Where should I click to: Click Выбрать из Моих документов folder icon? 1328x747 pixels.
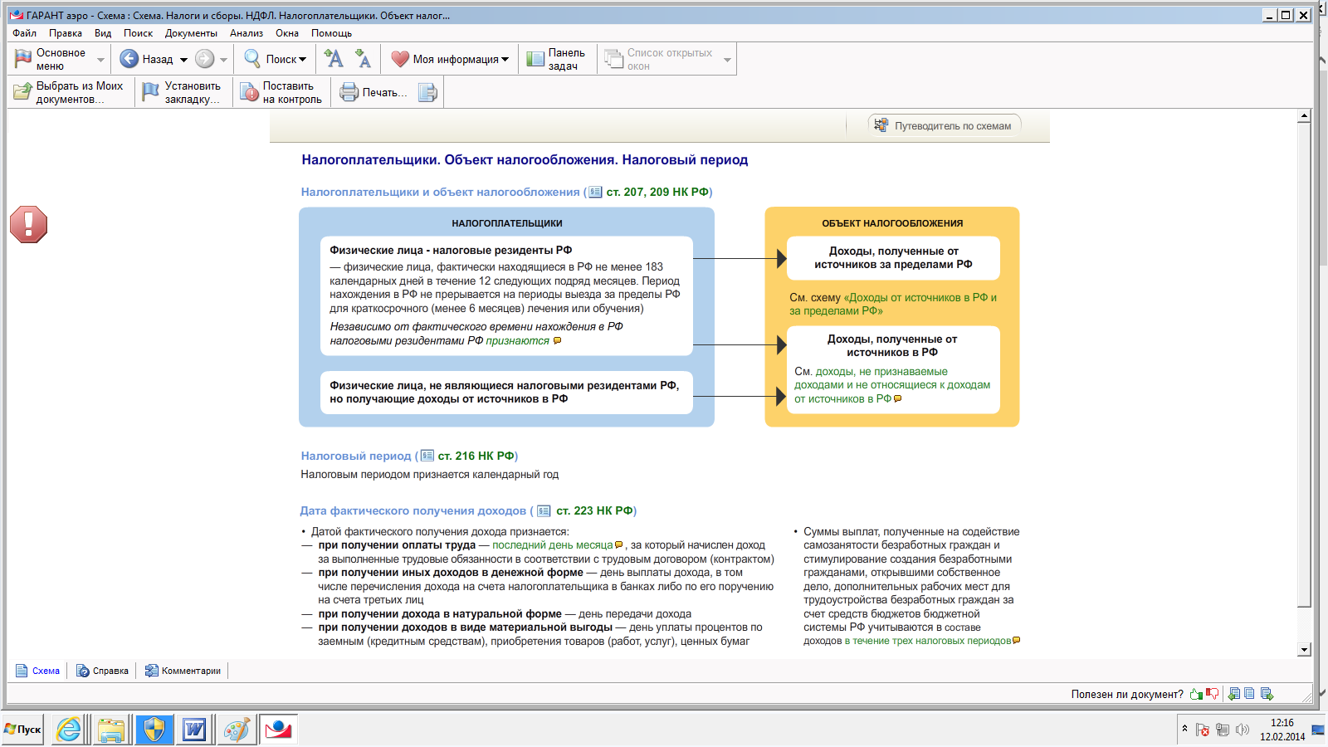22,92
